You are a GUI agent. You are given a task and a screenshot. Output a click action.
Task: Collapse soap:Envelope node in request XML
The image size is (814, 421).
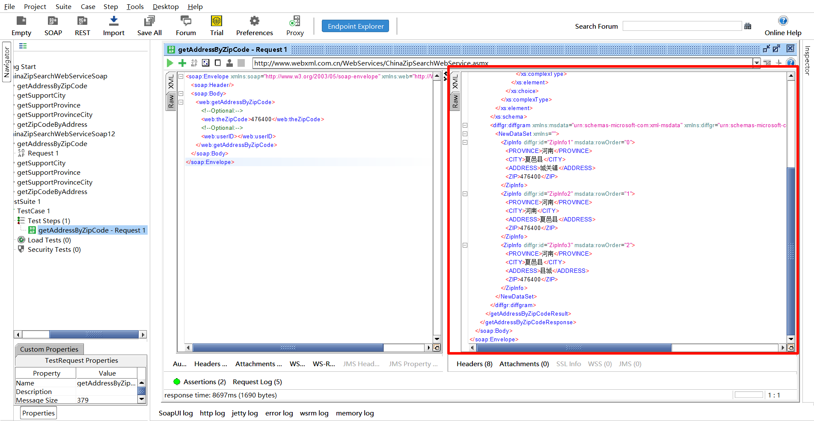pos(181,77)
